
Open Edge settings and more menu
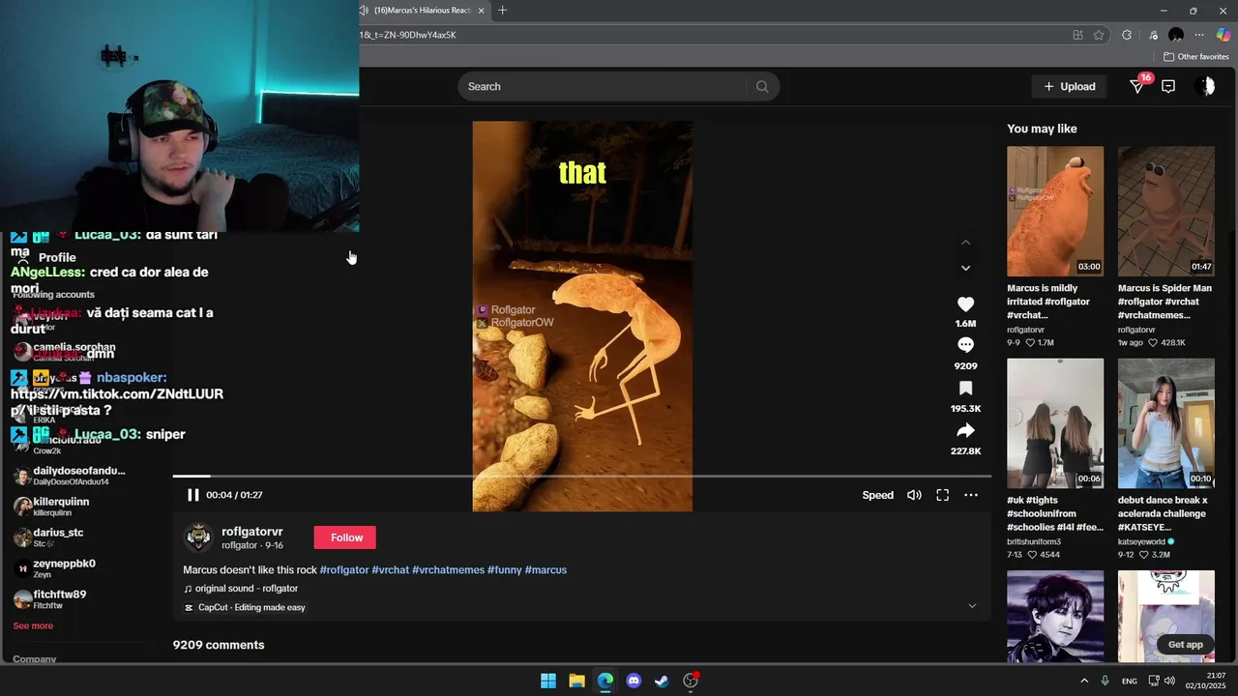tap(1199, 35)
